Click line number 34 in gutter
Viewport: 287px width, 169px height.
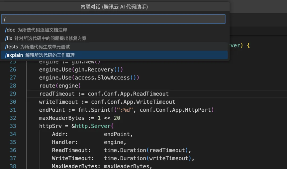coord(13,134)
